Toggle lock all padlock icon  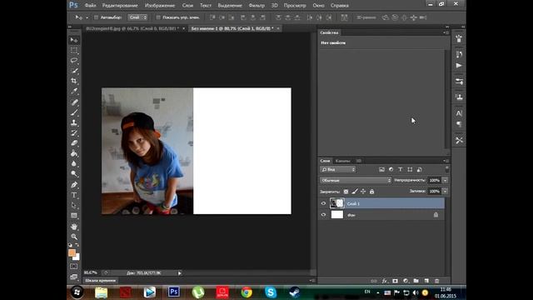(x=372, y=192)
